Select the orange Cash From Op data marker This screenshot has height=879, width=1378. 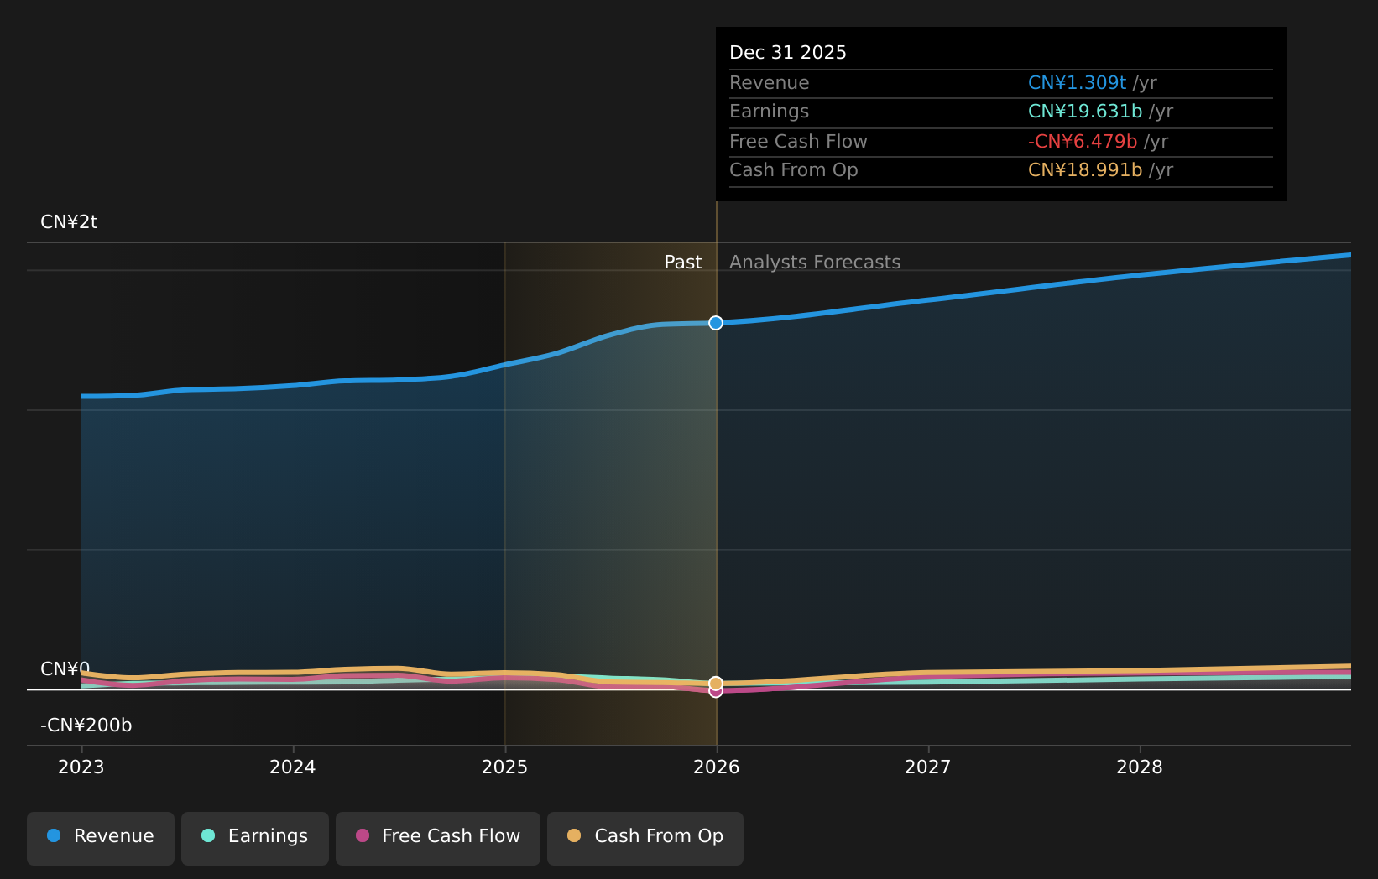pos(716,683)
